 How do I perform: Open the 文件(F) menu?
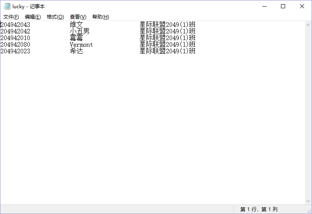(11, 17)
